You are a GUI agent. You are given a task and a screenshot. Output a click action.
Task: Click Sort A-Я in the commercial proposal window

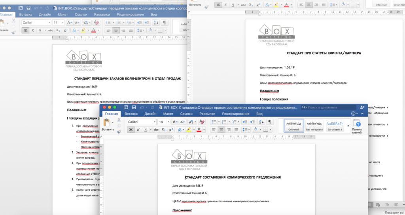coord(261,122)
